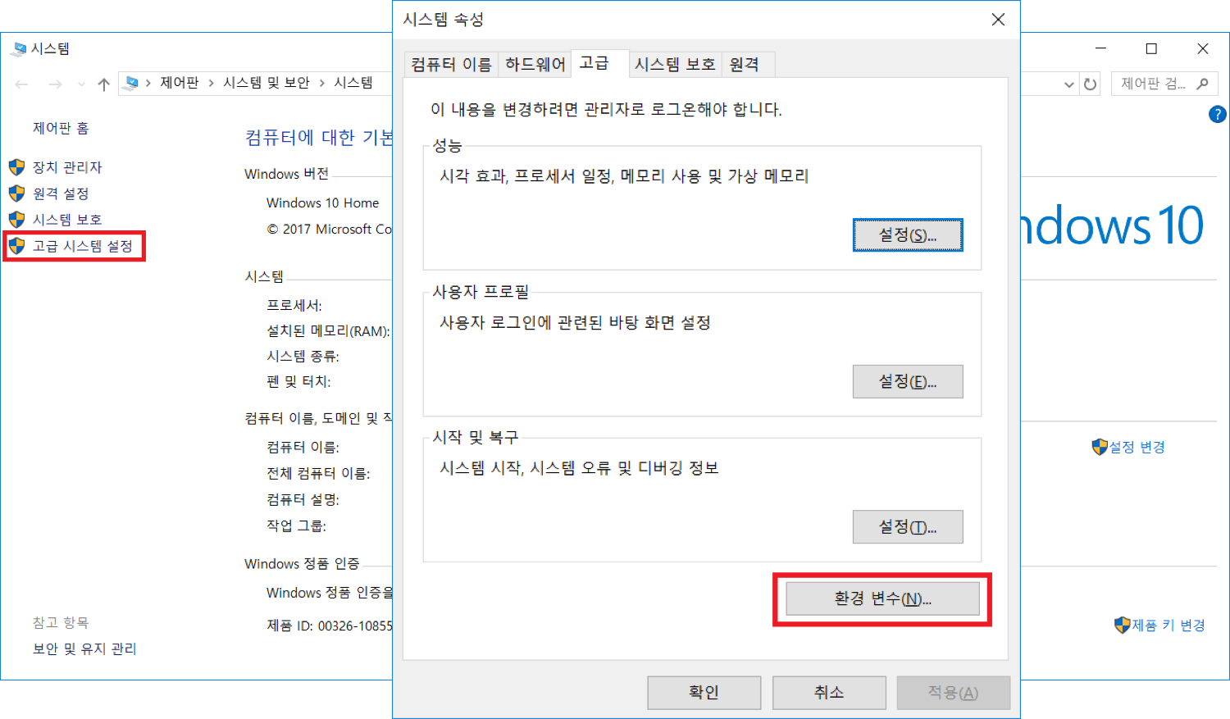Click the shield icon beside 시스템 보호 link

click(x=17, y=220)
